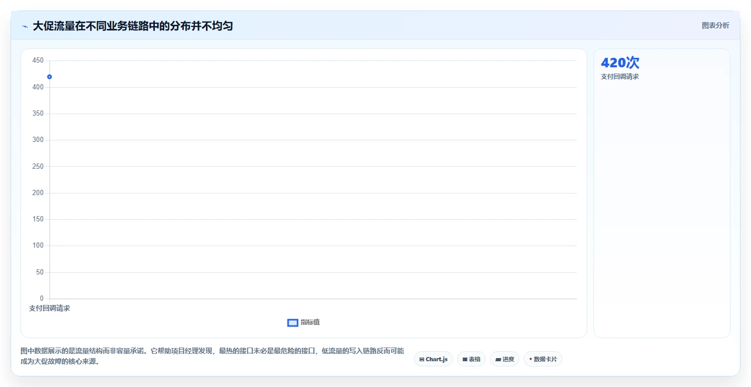Viewport: 751px width, 387px height.
Task: Click the lightning icon beside the title
Action: click(25, 26)
